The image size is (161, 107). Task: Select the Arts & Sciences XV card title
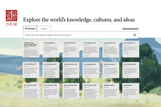point(90,85)
